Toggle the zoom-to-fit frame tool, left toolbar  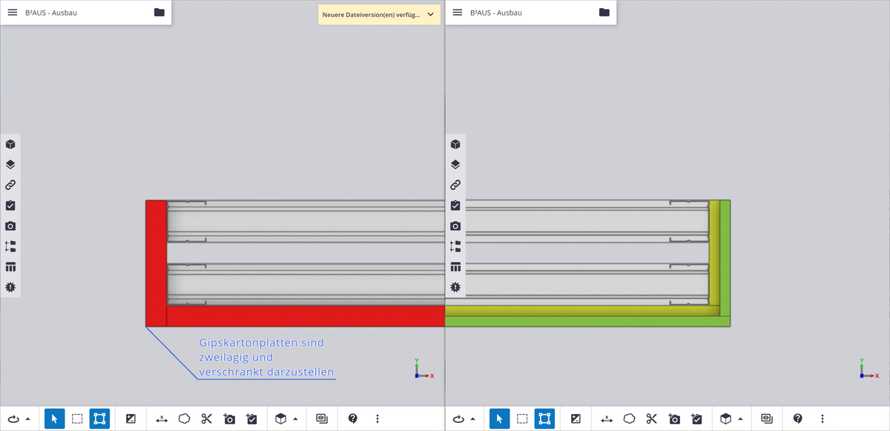click(x=99, y=419)
